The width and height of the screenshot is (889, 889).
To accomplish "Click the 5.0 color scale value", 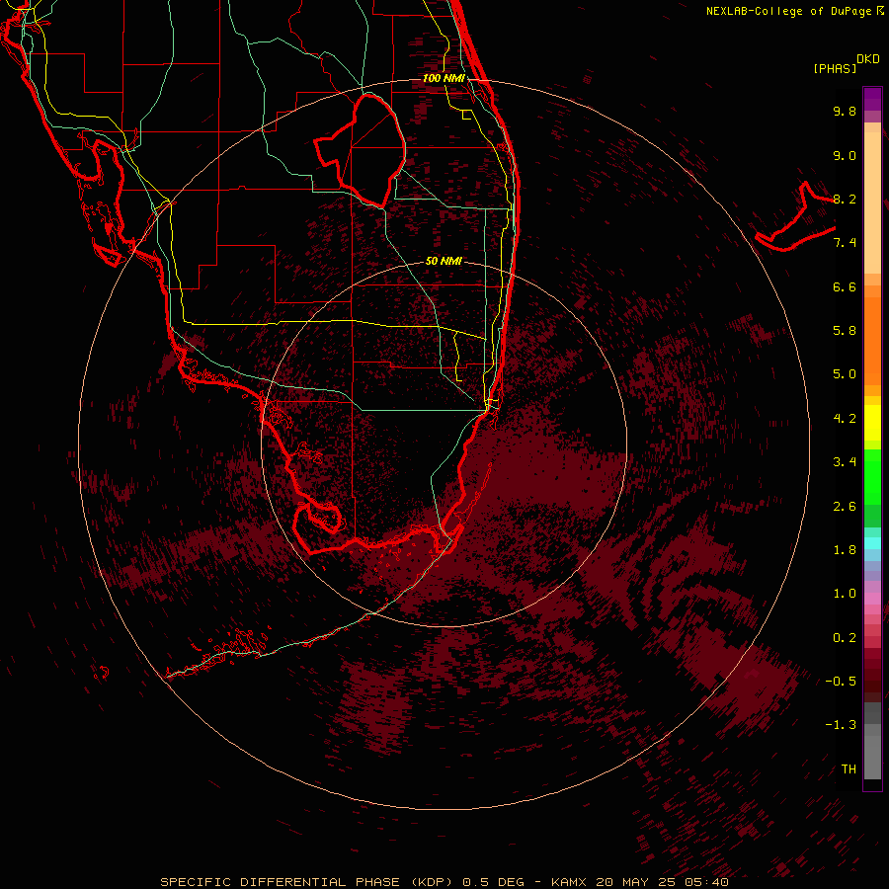I will pos(845,374).
